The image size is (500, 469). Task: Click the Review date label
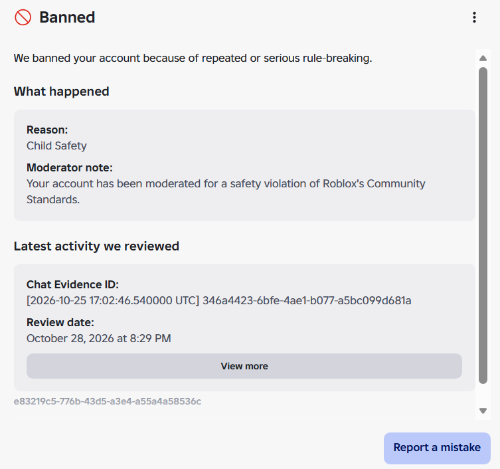[x=60, y=323]
